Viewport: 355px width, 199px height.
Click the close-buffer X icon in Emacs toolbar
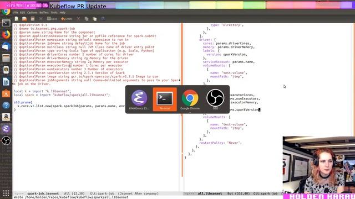coord(40,19)
